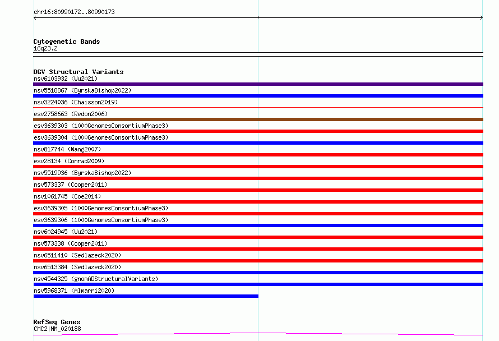The width and height of the screenshot is (499, 341).
Task: Click the blue bar under esv3639304
Action: pyautogui.click(x=258, y=143)
